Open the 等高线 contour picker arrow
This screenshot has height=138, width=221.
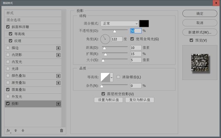click(x=112, y=77)
